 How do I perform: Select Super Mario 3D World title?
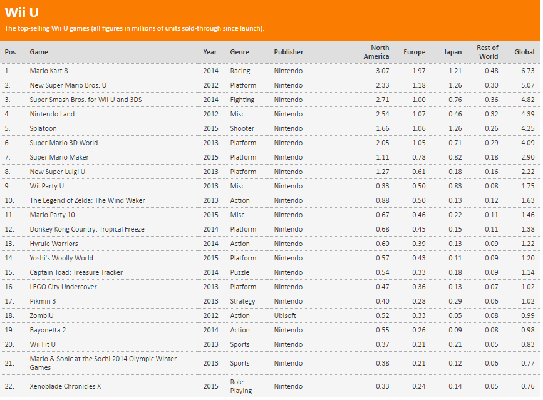[x=64, y=143]
